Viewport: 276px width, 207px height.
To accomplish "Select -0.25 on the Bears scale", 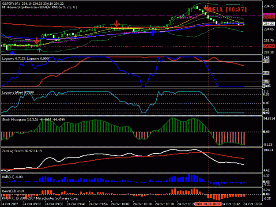I will [267, 199].
